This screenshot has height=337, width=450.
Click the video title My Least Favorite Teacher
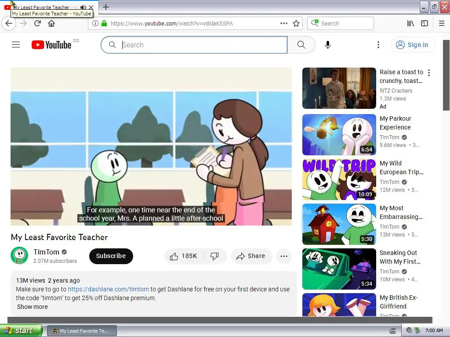click(x=59, y=237)
